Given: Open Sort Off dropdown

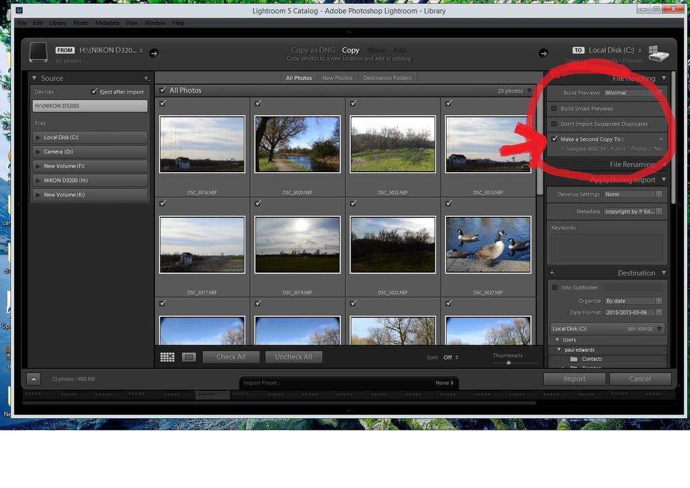Looking at the screenshot, I should pyautogui.click(x=451, y=357).
